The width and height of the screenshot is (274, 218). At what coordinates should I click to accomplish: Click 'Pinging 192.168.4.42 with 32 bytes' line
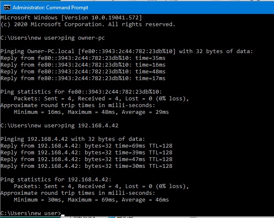[x=73, y=139]
